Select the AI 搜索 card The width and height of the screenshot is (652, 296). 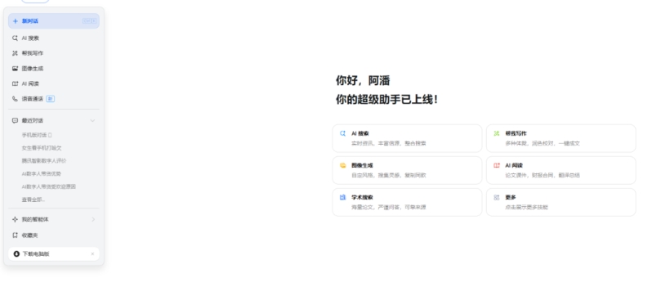407,138
